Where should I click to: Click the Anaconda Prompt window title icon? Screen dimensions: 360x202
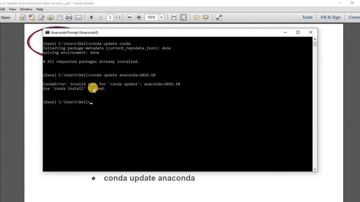click(x=47, y=33)
